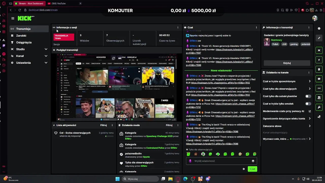Toggle emote-only chat mode switch
Image resolution: width=325 pixels, height=183 pixels.
pyautogui.click(x=308, y=104)
